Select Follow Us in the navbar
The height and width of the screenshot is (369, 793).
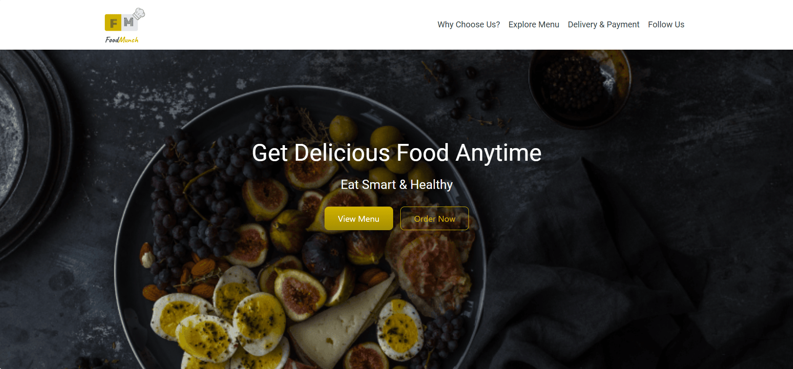click(666, 24)
